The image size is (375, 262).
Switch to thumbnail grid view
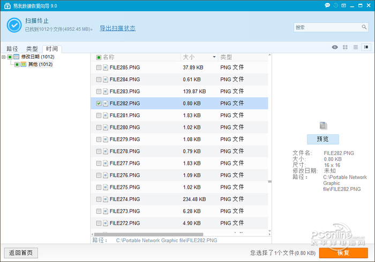[x=346, y=47]
